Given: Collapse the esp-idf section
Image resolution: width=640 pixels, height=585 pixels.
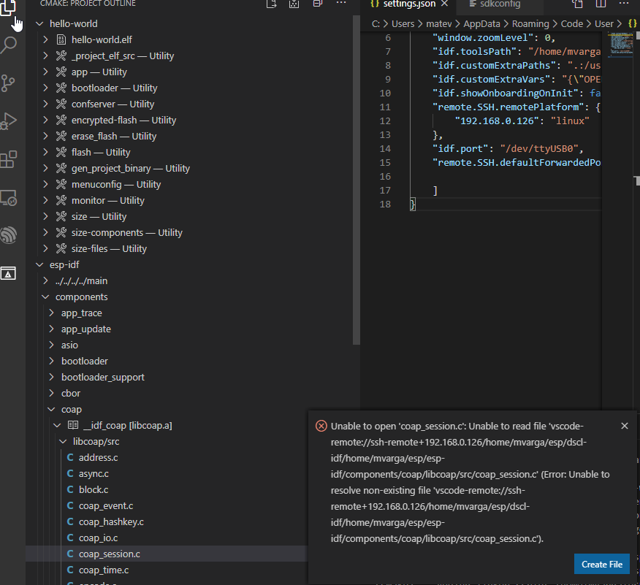Looking at the screenshot, I should (39, 264).
